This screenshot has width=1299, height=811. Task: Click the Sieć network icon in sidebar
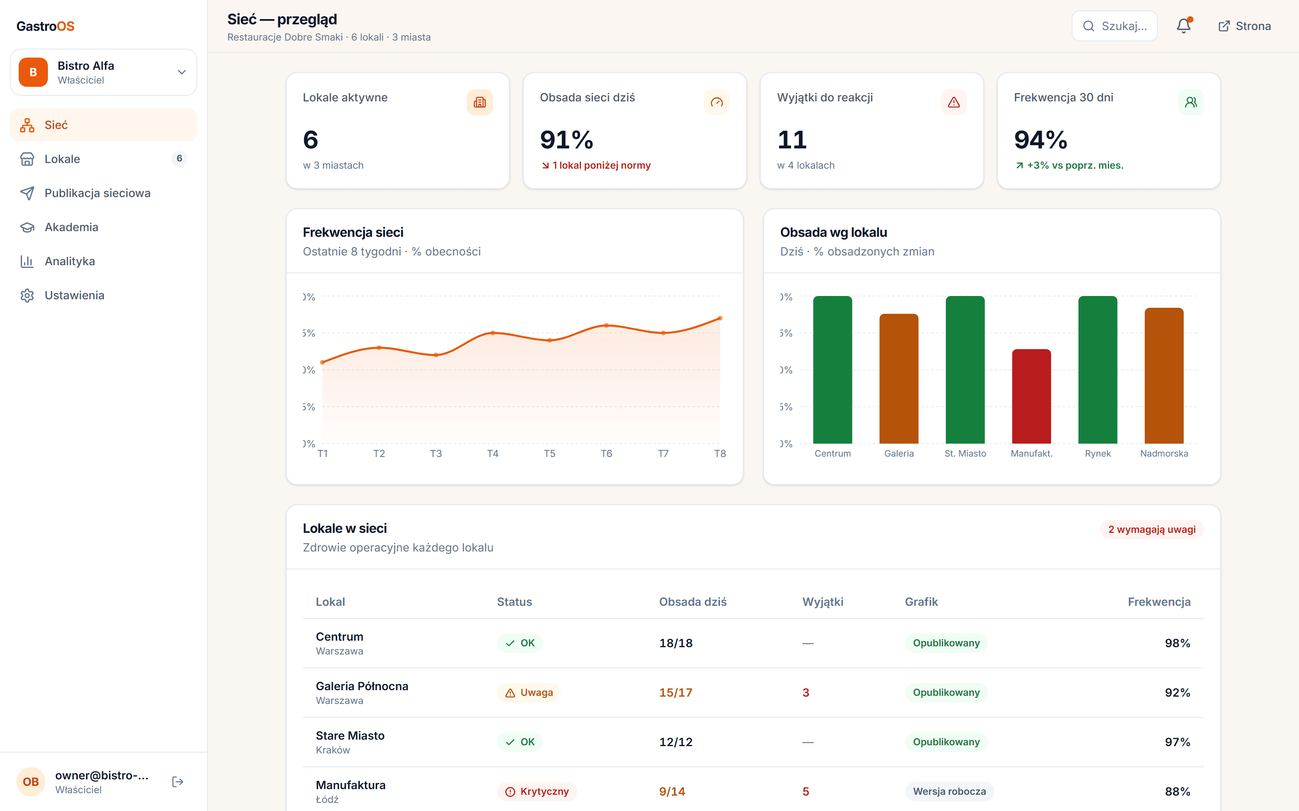(x=27, y=125)
